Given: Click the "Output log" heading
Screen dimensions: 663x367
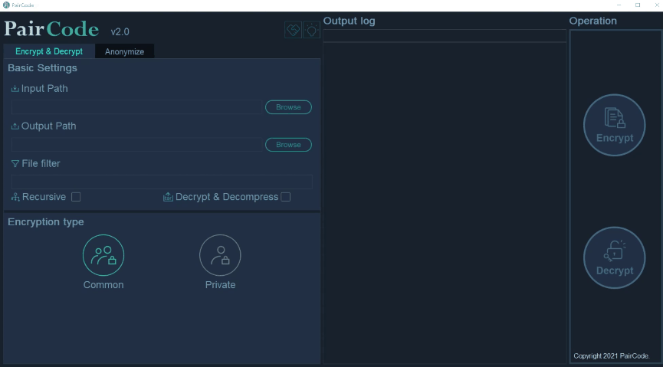Looking at the screenshot, I should pos(350,21).
